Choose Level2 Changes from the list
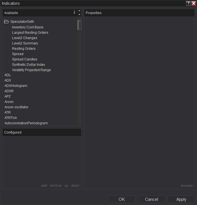The height and width of the screenshot is (205, 197). 24,38
